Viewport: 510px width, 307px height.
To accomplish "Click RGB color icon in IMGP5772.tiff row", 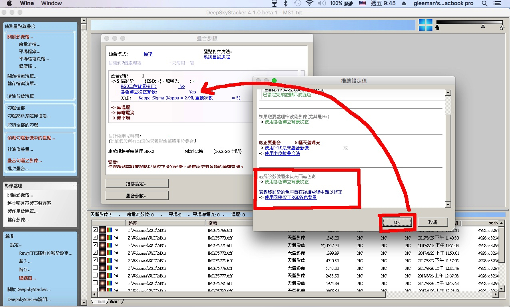I will coord(109,253).
